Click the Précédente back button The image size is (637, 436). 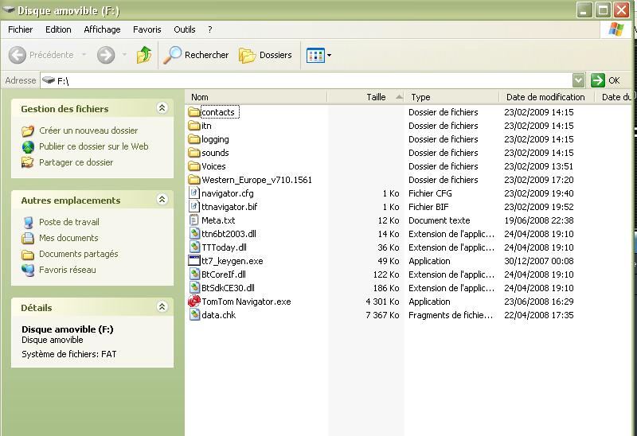click(x=43, y=55)
